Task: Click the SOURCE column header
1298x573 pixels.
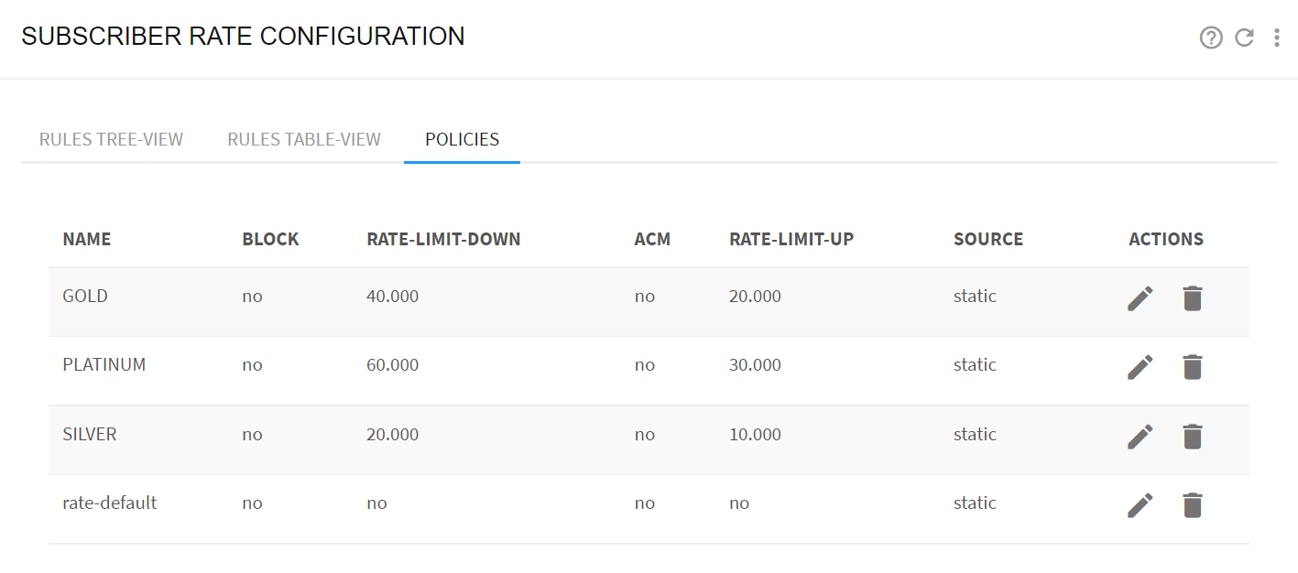Action: tap(988, 239)
